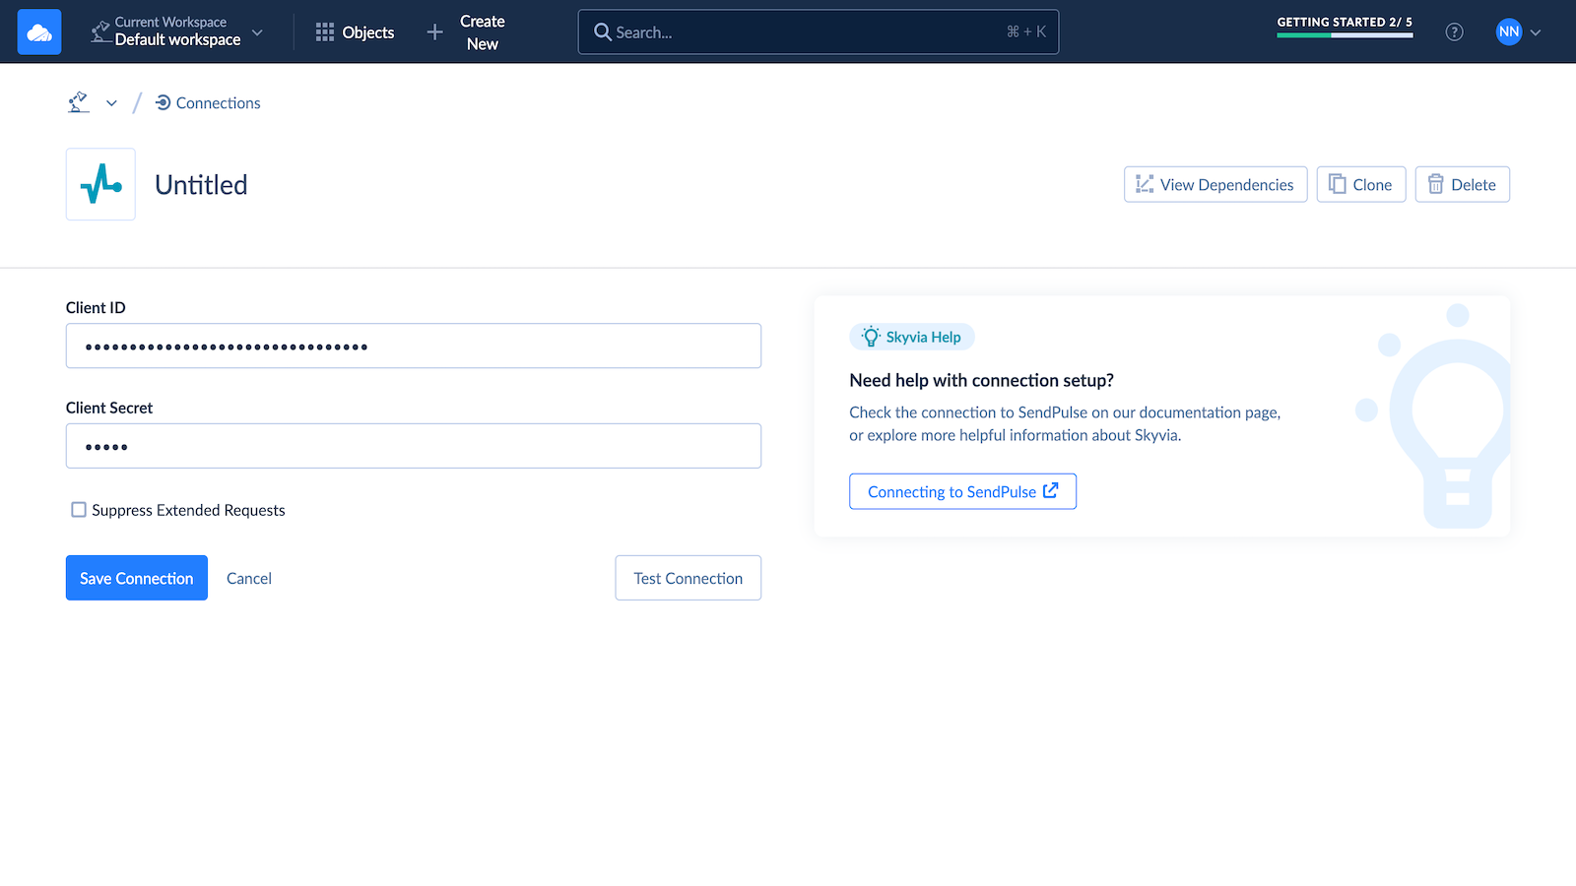This screenshot has width=1576, height=886.
Task: Click into the Client Secret field
Action: point(413,446)
